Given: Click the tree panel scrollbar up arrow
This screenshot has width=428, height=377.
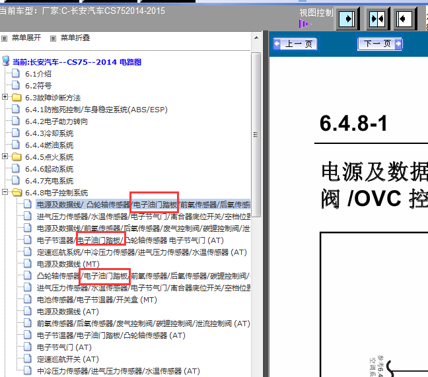Looking at the screenshot, I should point(256,38).
